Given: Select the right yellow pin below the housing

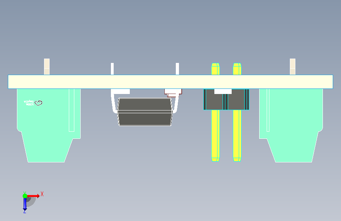Looking at the screenshot, I should [237, 136].
